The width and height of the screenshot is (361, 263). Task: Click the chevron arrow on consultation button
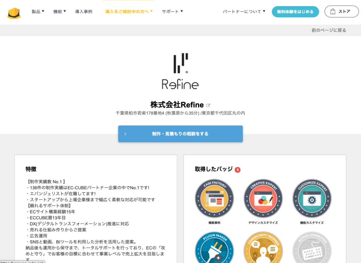[125, 134]
